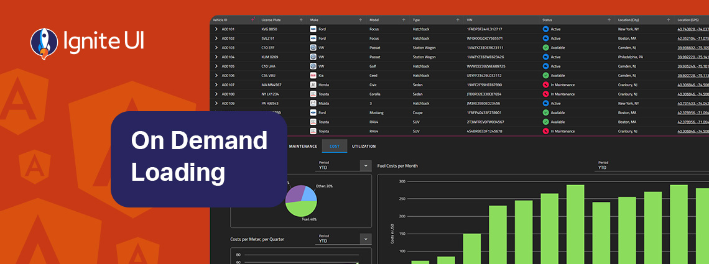Switch to the Maintenance tab

[303, 146]
